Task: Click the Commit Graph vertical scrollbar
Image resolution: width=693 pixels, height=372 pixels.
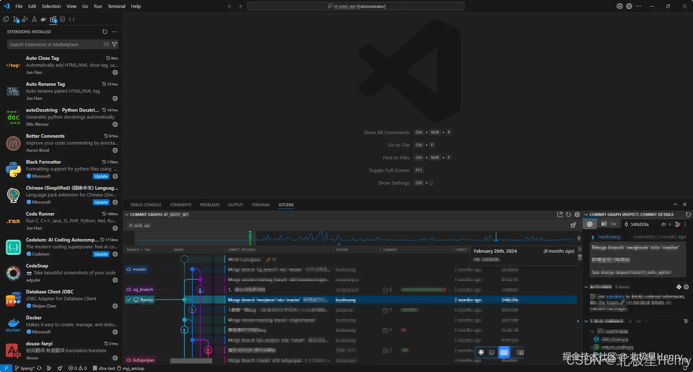Action: tap(580, 257)
